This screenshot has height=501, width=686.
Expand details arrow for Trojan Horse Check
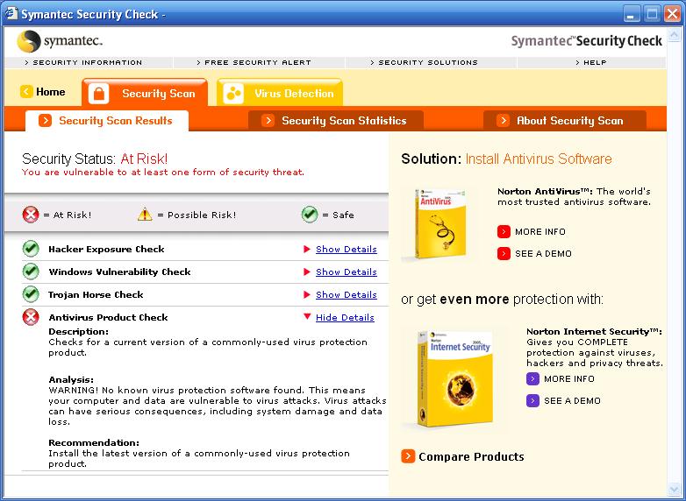[x=307, y=294]
